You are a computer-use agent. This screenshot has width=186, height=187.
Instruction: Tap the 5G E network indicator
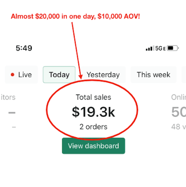pyautogui.click(x=160, y=48)
